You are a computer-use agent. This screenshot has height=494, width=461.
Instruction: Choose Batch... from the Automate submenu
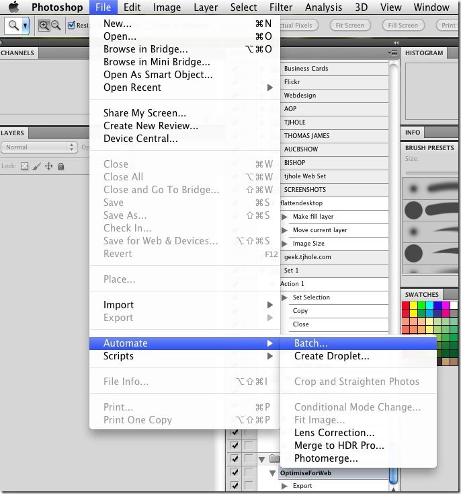[x=310, y=343]
